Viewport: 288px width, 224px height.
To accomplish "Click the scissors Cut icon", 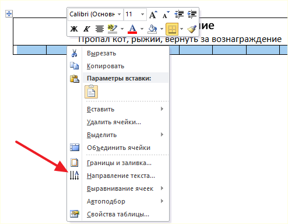I will click(x=74, y=53).
